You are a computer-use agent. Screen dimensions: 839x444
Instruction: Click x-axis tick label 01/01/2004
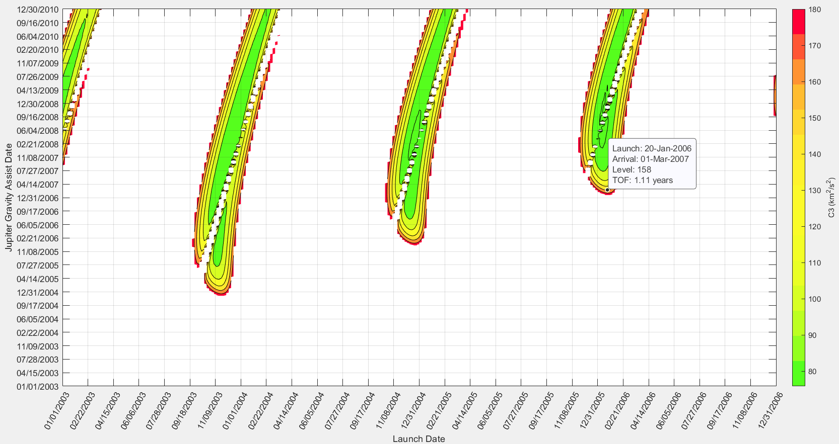coord(235,410)
